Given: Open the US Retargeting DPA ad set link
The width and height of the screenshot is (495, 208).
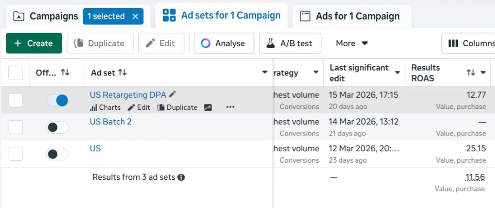Looking at the screenshot, I should 128,95.
